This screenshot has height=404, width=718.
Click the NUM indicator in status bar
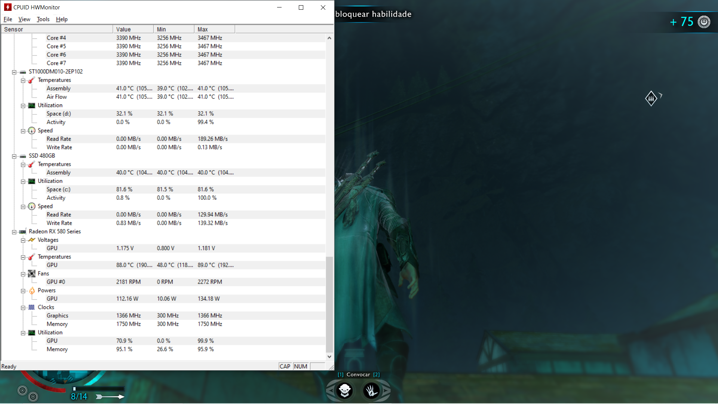click(x=301, y=367)
